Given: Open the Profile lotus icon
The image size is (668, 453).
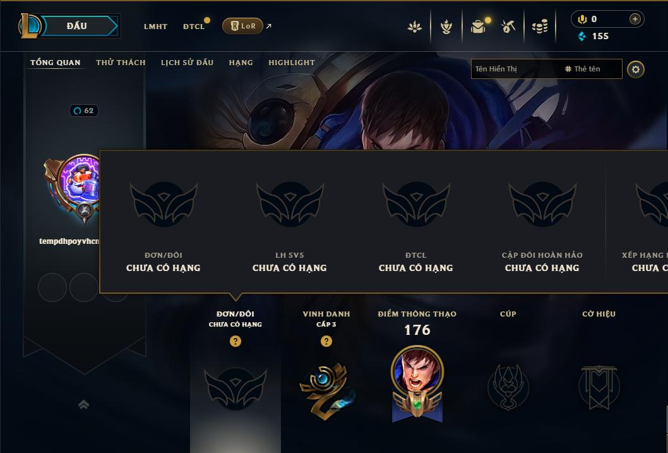Looking at the screenshot, I should [415, 27].
